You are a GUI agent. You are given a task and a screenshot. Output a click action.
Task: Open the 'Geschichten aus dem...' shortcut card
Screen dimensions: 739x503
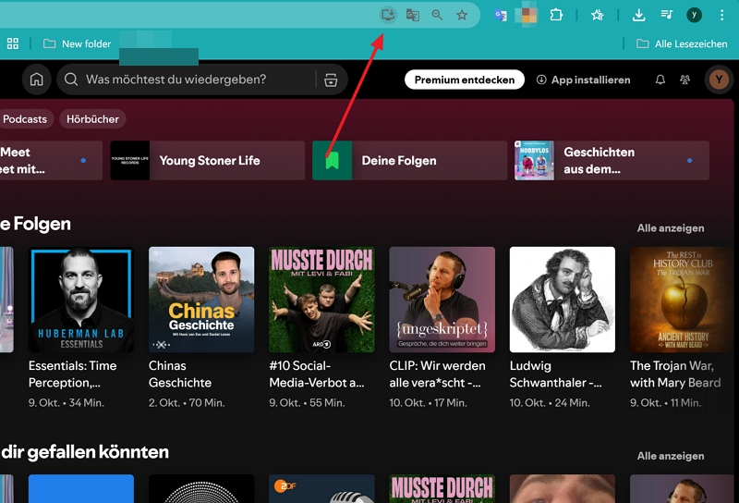(x=612, y=161)
